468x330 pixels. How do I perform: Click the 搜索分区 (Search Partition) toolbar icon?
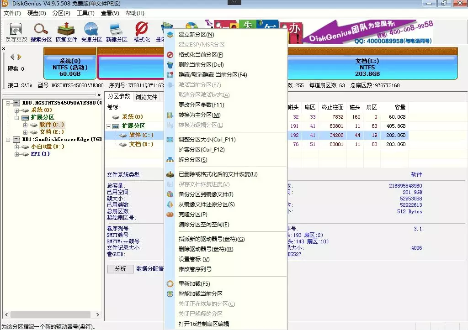[41, 32]
